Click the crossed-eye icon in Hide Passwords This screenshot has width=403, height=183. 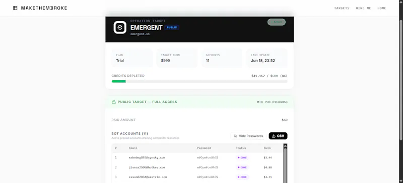click(235, 136)
